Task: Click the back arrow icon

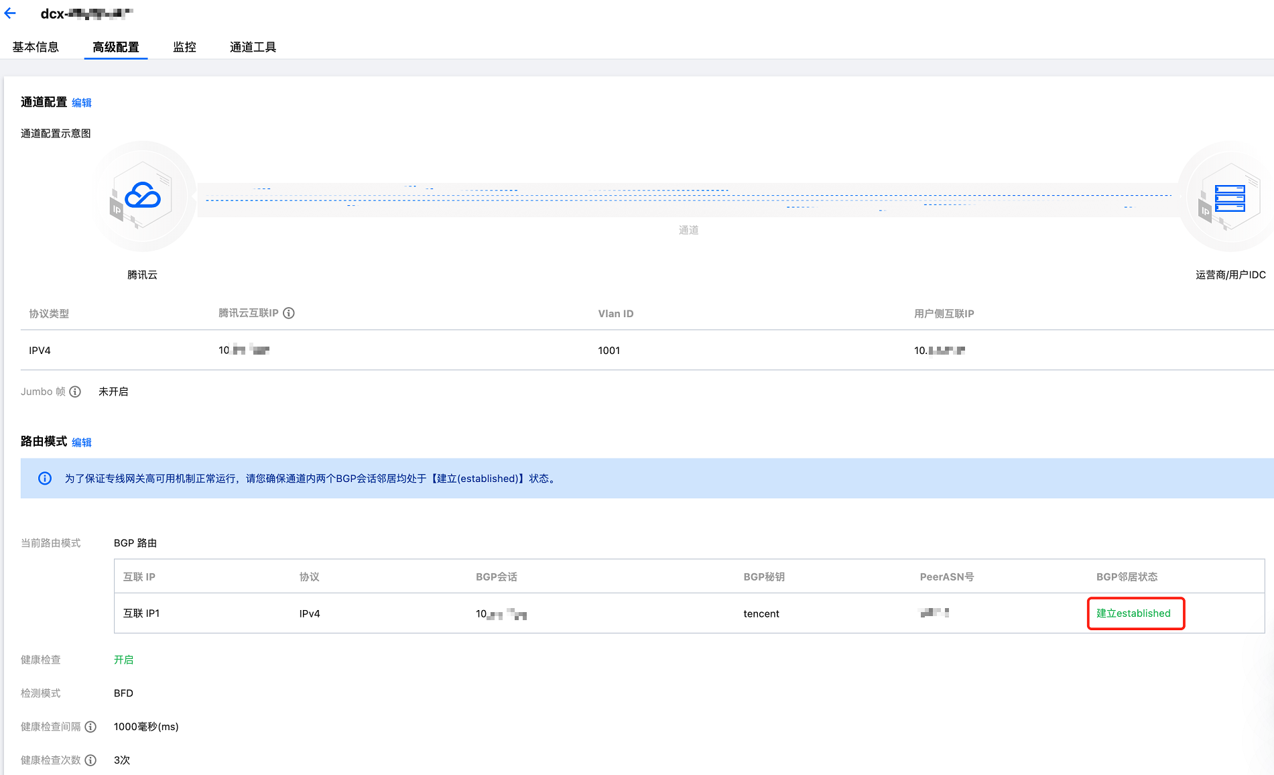Action: click(x=10, y=13)
